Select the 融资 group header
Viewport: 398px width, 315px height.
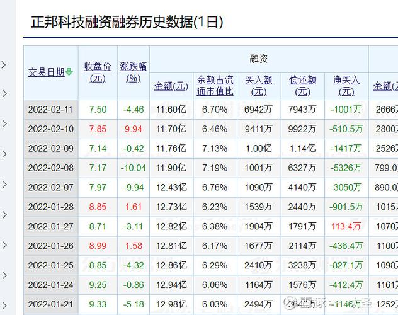coord(259,59)
